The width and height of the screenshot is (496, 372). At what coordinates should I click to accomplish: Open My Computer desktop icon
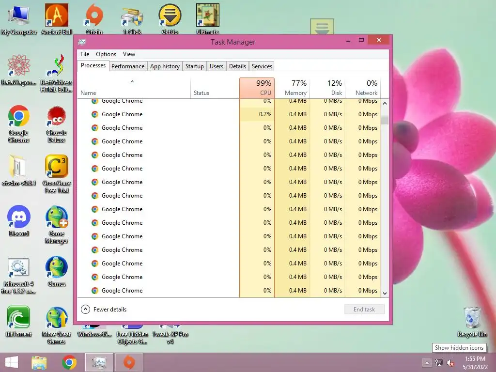[x=19, y=19]
